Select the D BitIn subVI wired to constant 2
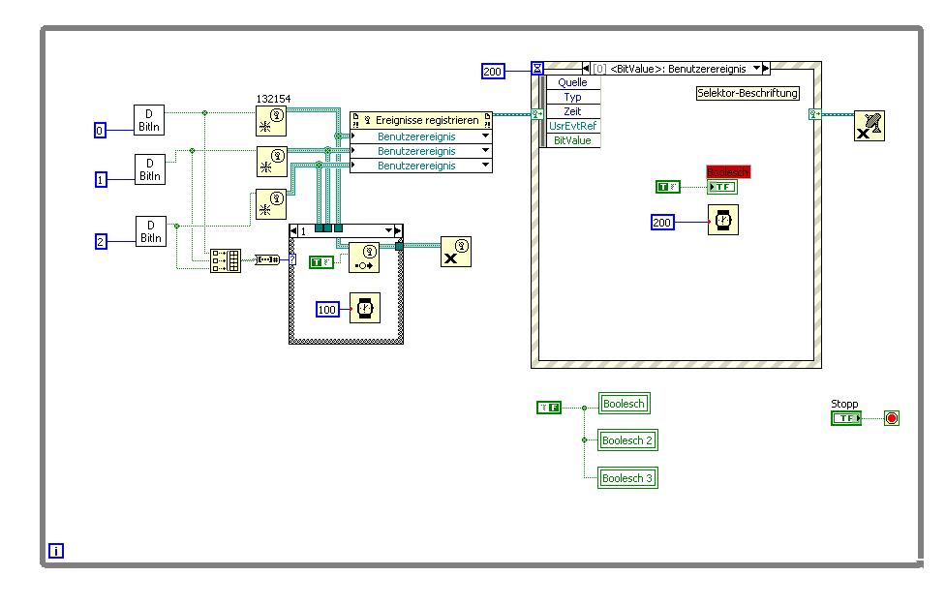The width and height of the screenshot is (946, 606). click(151, 231)
